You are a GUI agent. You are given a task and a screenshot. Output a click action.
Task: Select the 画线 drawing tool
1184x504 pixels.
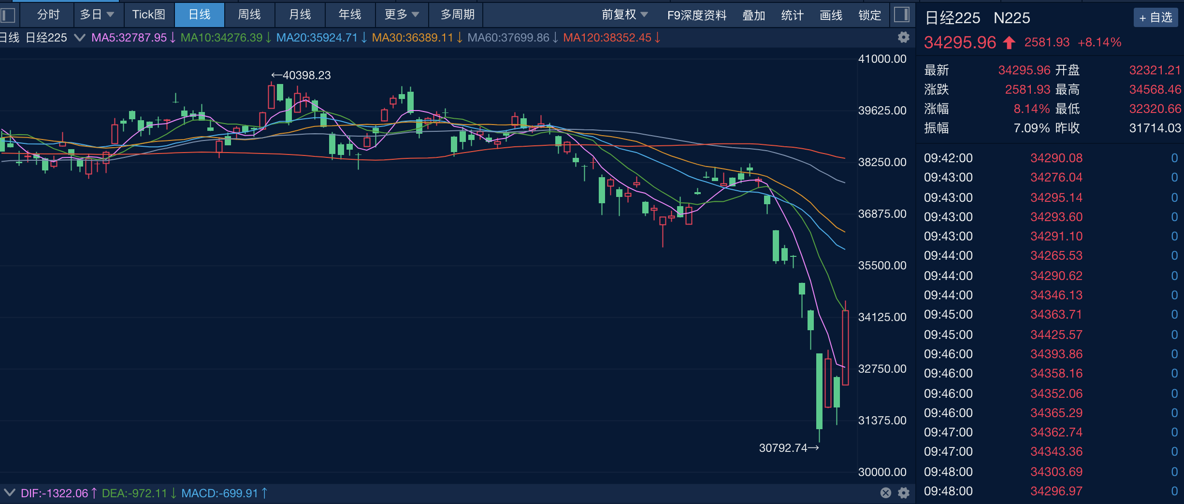pyautogui.click(x=831, y=15)
